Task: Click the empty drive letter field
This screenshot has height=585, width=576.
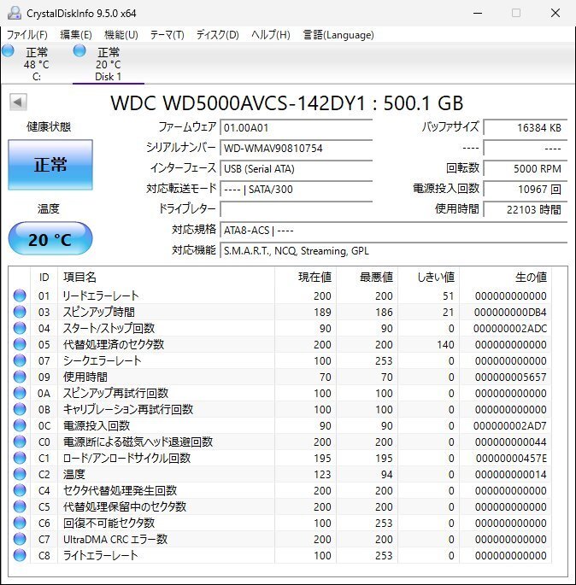Action: [297, 209]
